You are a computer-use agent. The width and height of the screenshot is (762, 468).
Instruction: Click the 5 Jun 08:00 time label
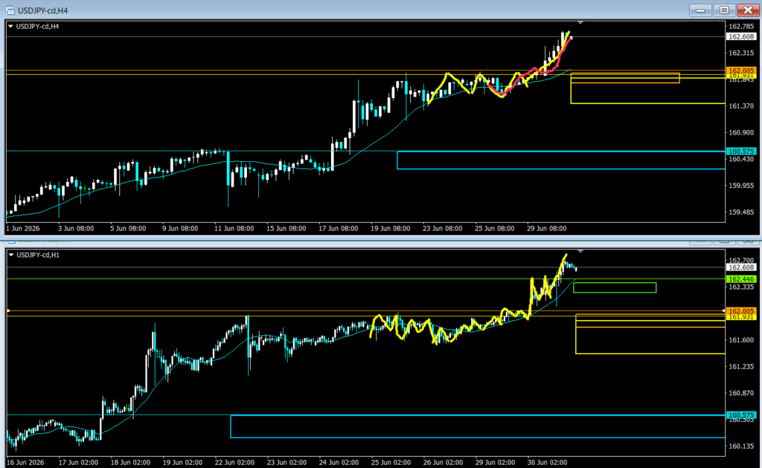128,228
